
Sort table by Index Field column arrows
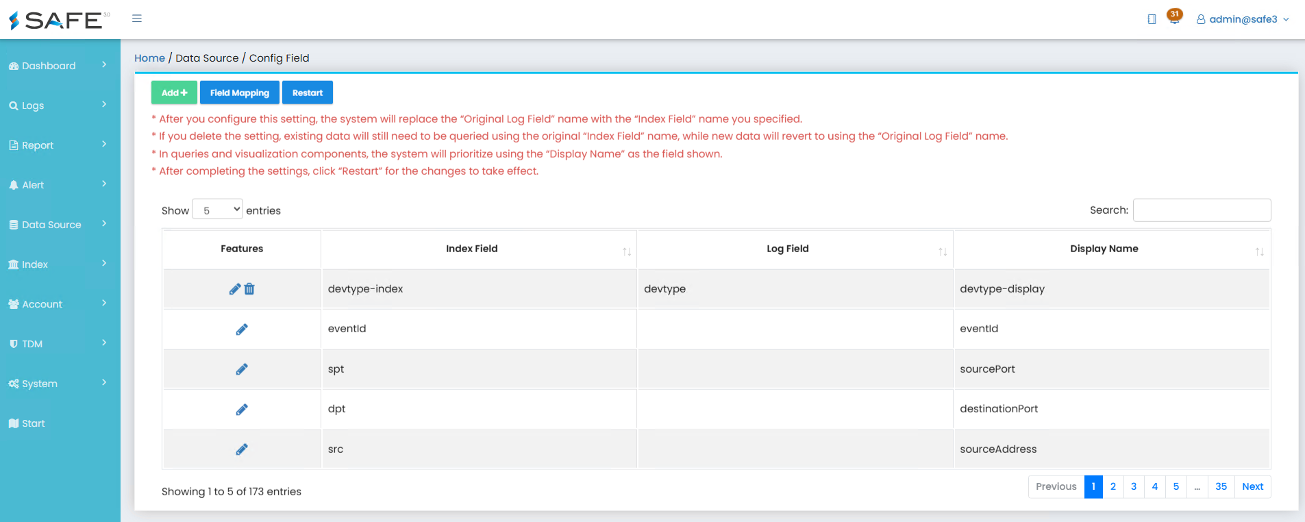click(x=626, y=251)
